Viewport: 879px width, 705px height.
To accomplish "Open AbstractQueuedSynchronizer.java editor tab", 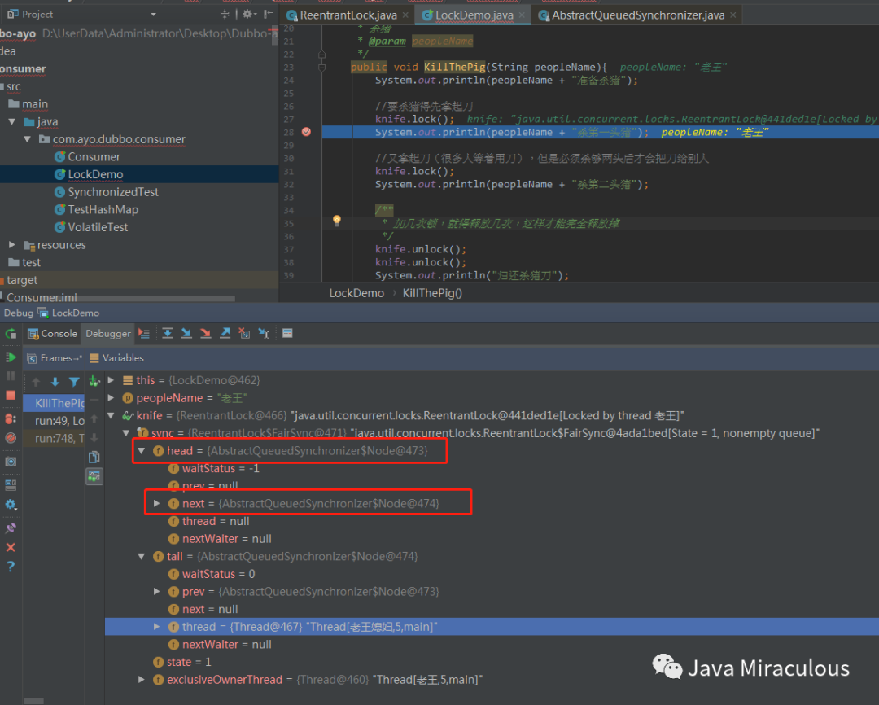I will 636,15.
